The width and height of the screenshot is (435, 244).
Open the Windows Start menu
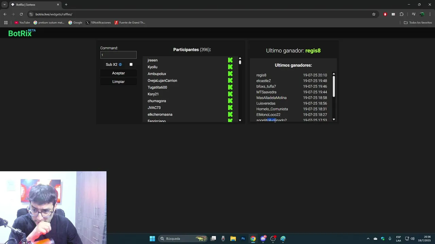coord(152,239)
